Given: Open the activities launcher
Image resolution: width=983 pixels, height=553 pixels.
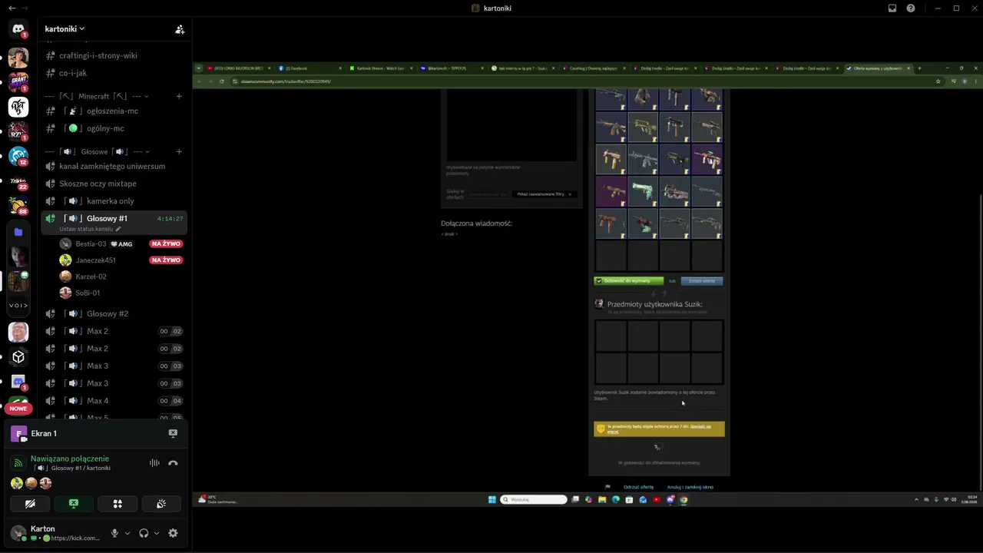Looking at the screenshot, I should pos(117,504).
